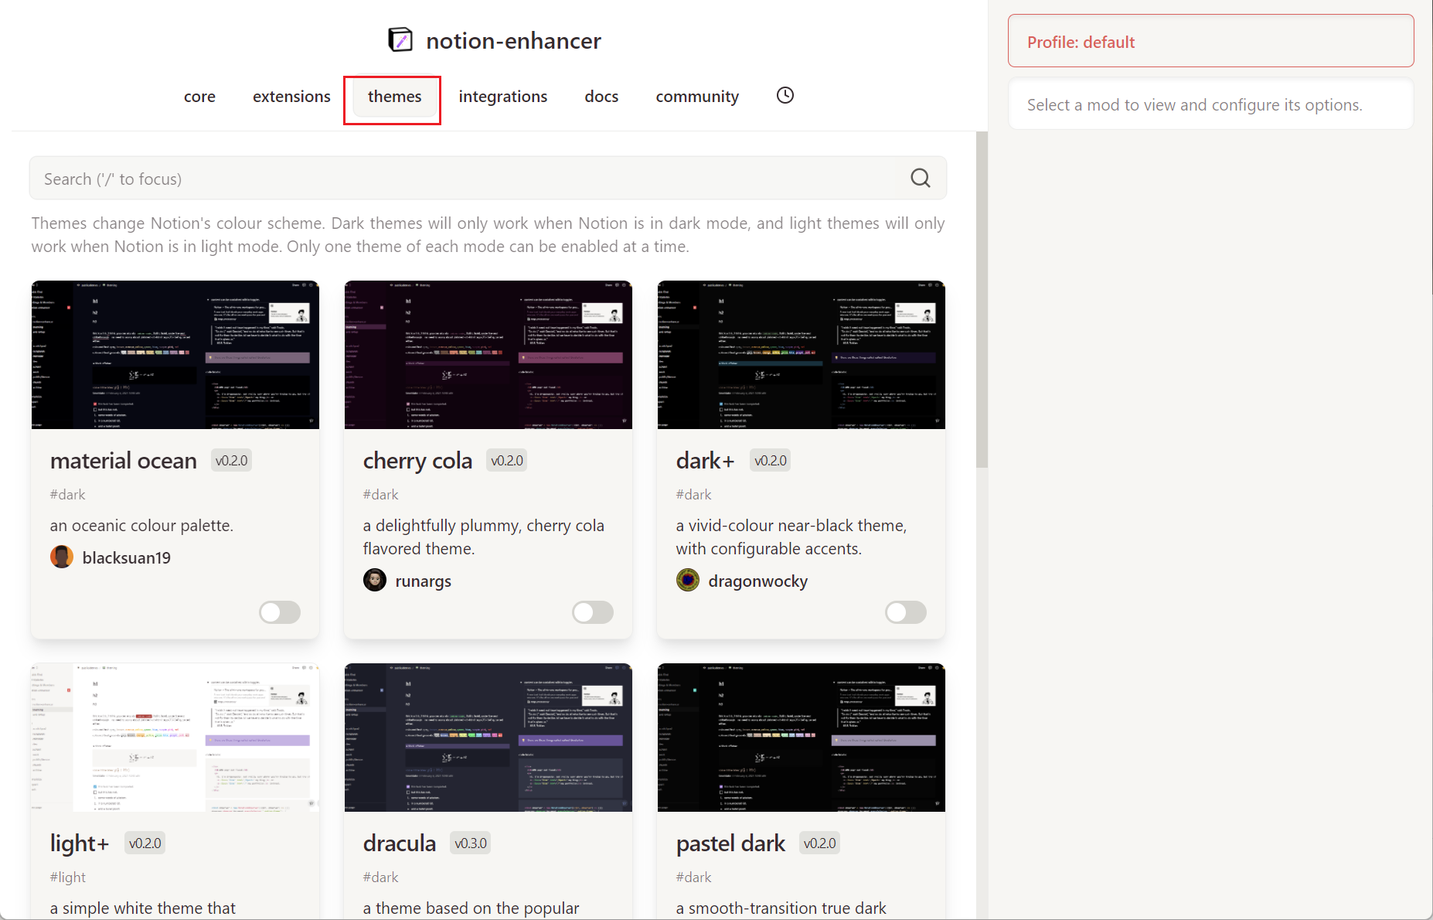Open author link runargs
This screenshot has height=920, width=1433.
424,581
